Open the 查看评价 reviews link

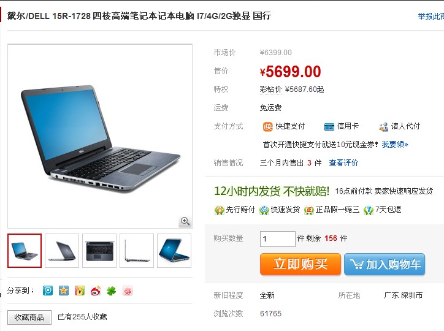343,162
